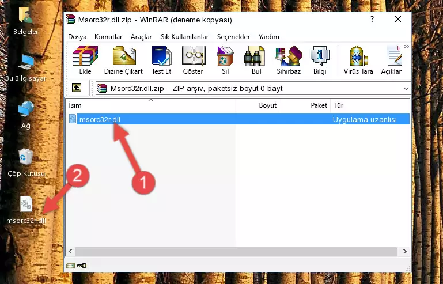Sort by the Boyut column header
443x284 pixels.
[x=258, y=105]
